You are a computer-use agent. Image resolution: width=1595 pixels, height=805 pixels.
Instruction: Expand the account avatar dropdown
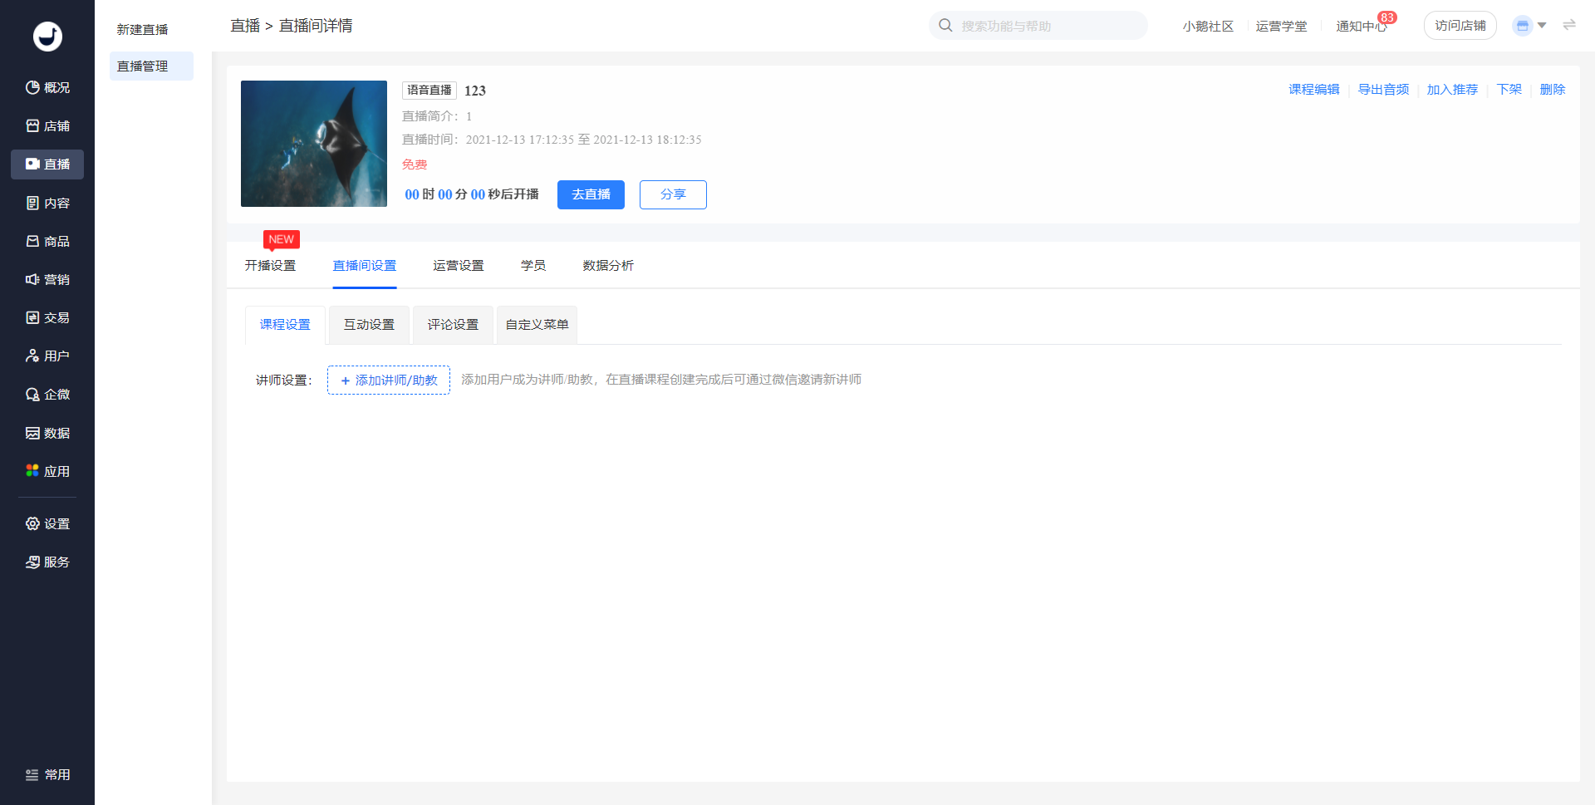[x=1529, y=26]
